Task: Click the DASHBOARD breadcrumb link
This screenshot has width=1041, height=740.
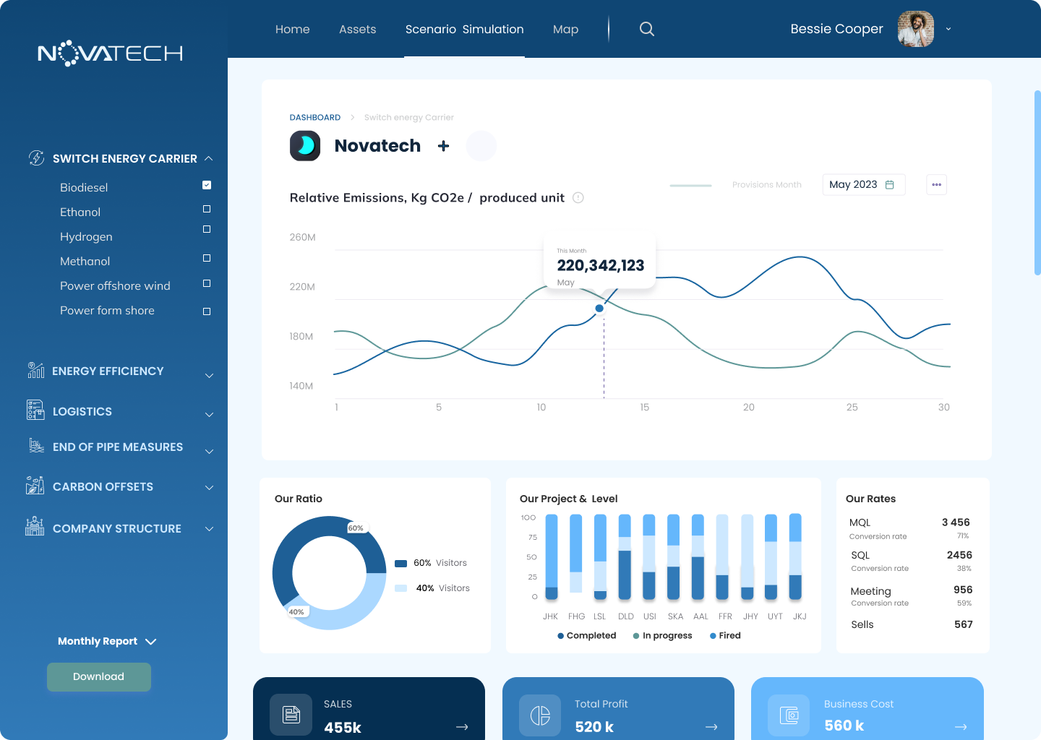Action: 315,118
